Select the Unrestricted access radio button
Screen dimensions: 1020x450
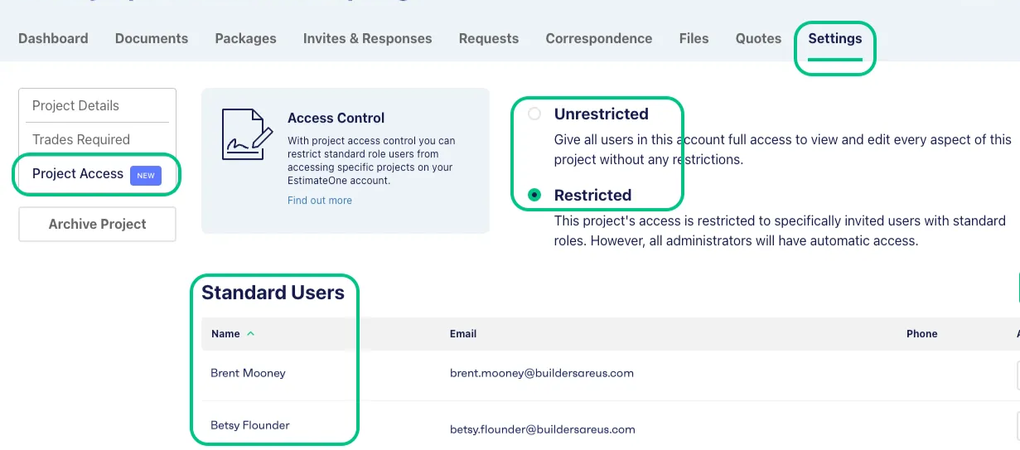[x=534, y=114]
